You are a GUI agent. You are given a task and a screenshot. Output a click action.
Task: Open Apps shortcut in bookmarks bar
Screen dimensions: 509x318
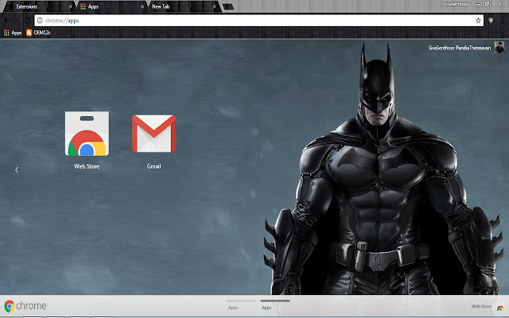pyautogui.click(x=13, y=33)
